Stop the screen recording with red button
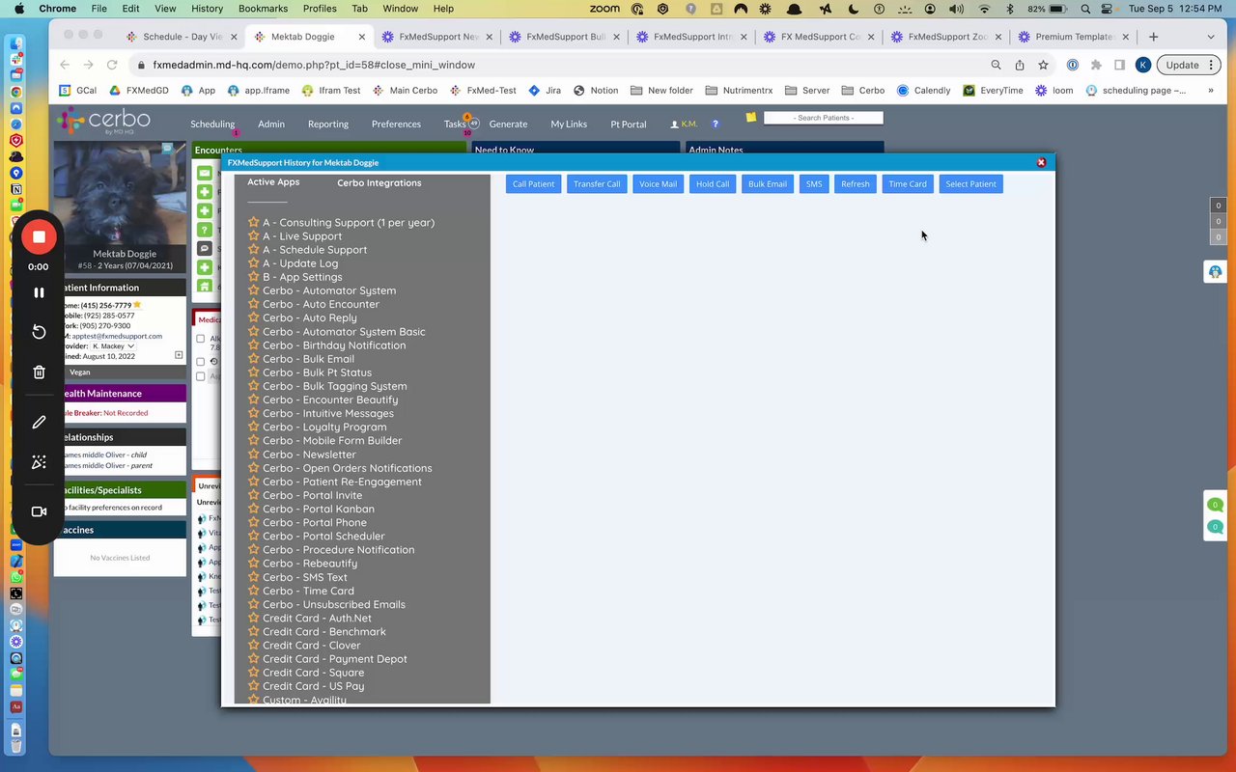 (x=39, y=236)
